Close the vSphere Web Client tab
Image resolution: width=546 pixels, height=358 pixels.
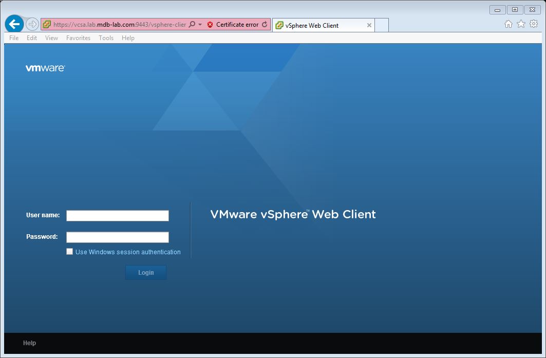point(369,25)
